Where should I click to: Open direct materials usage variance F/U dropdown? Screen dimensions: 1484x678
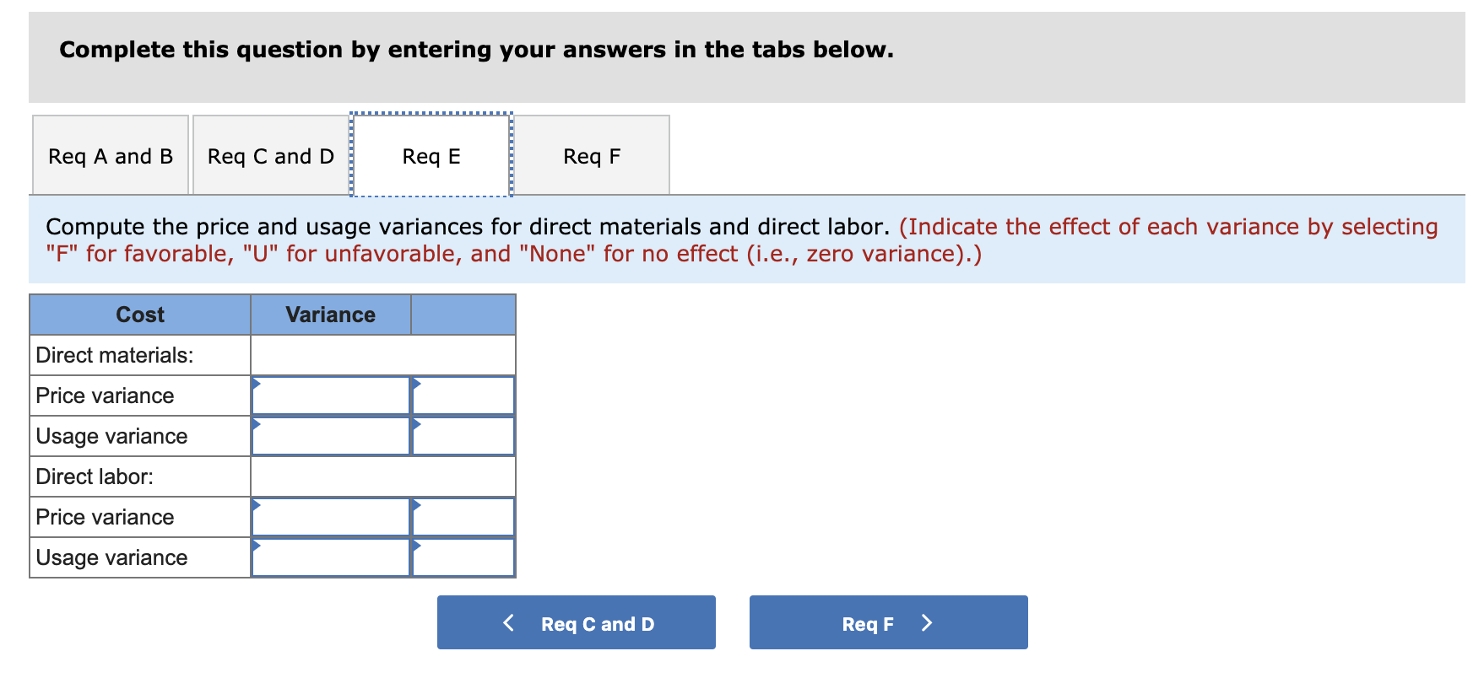click(463, 436)
